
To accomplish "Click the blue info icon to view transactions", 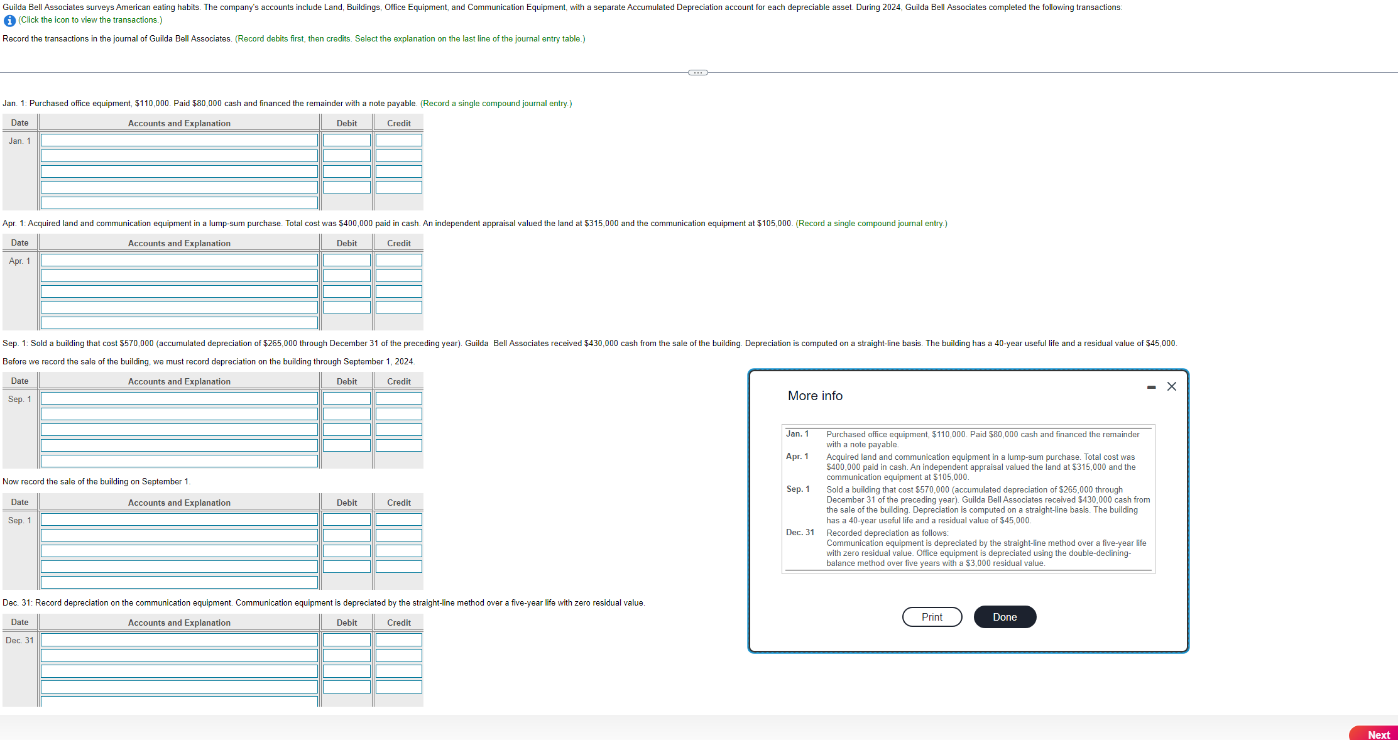I will [9, 21].
